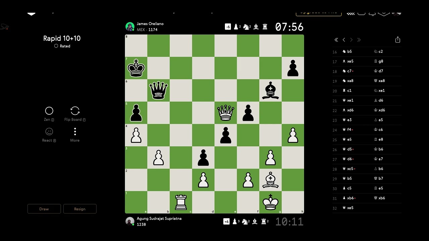Screen dimensions: 429x241
Task: Click the Rated game indicator
Action: tap(62, 46)
